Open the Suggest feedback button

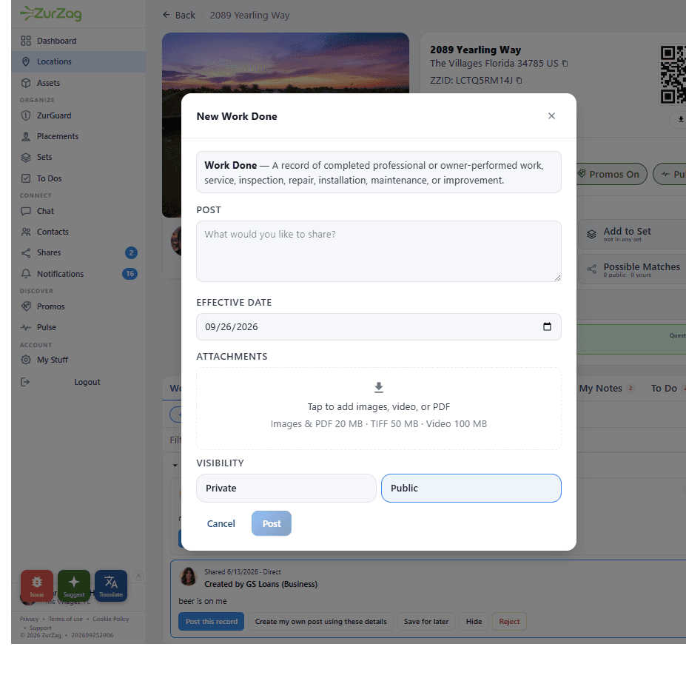[x=74, y=585]
